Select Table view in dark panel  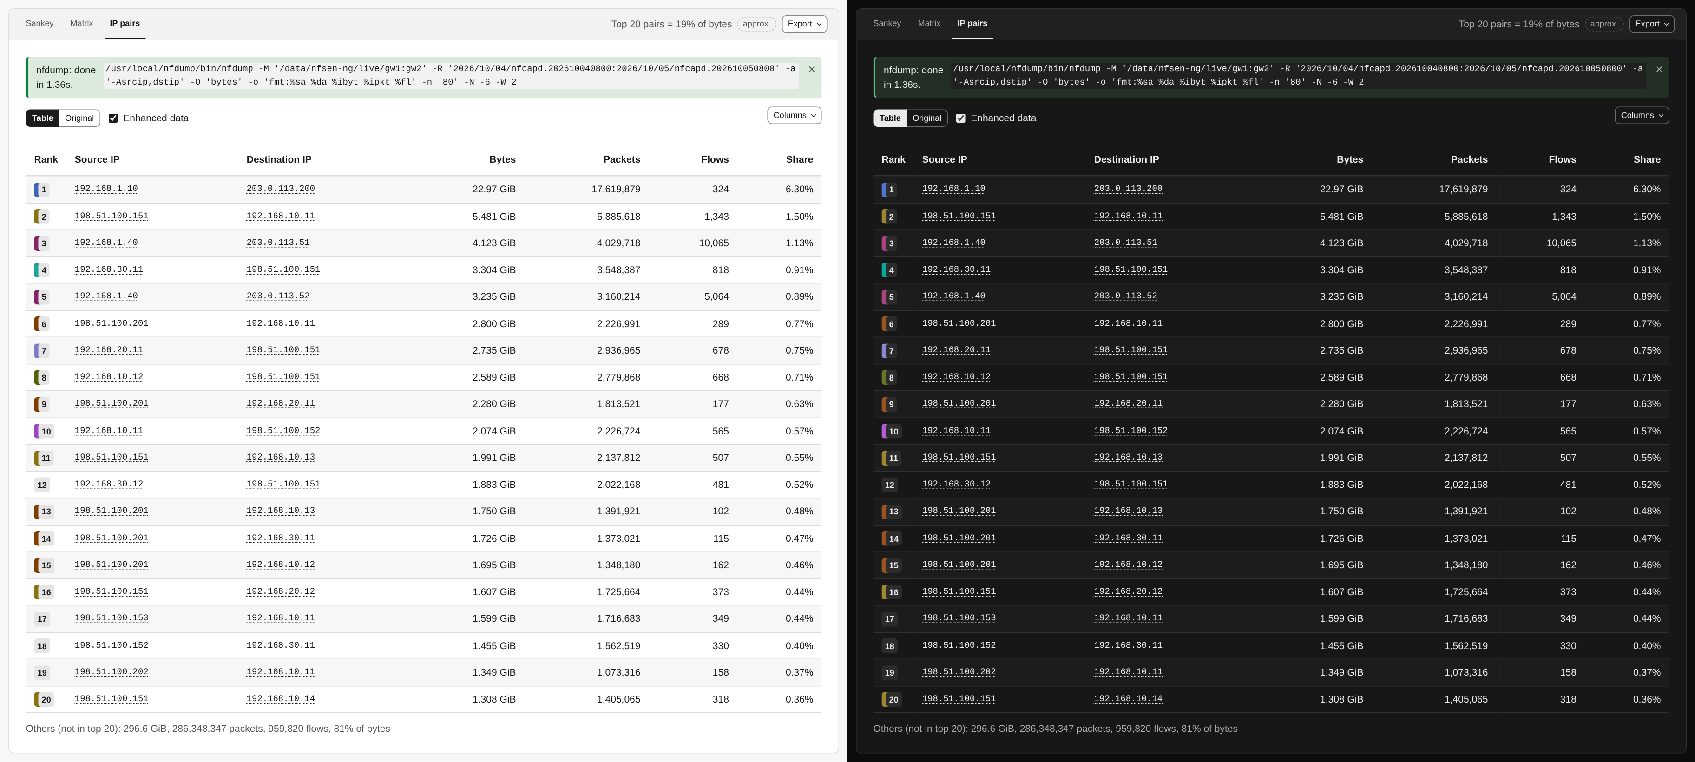pos(890,118)
